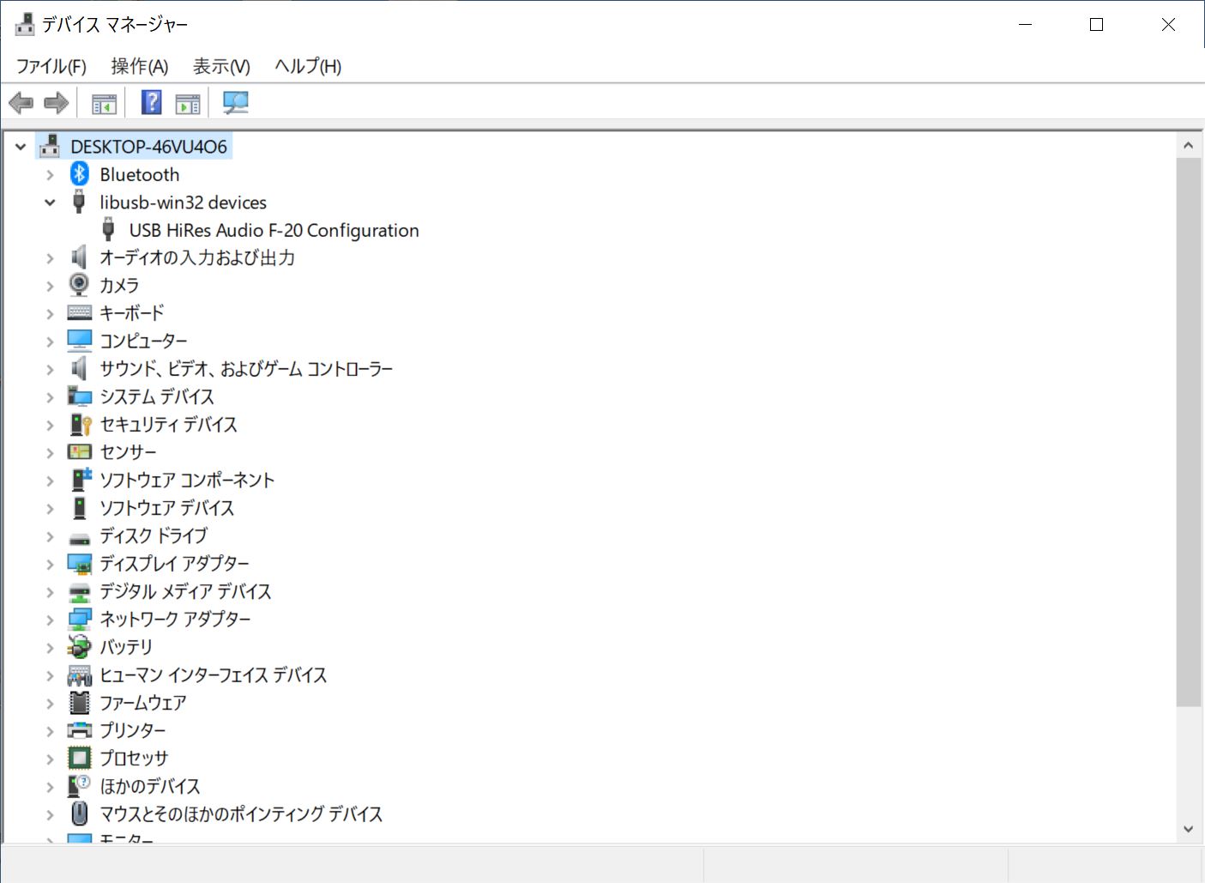Select the デジタル メディア デバイス label

[x=185, y=591]
